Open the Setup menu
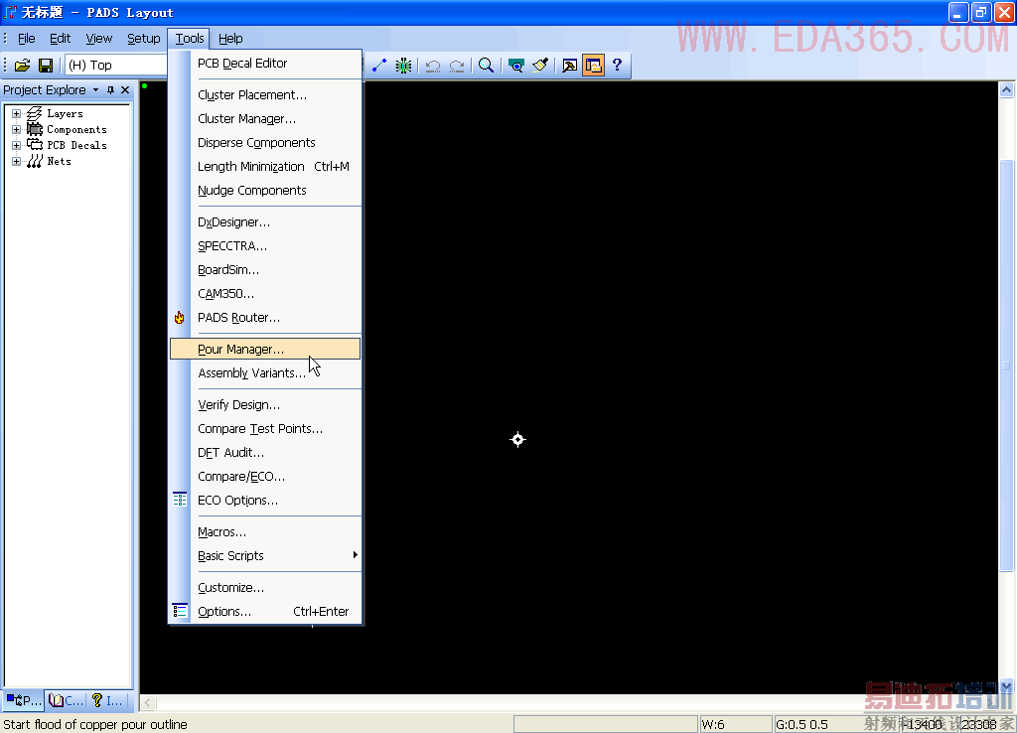This screenshot has width=1017, height=733. point(143,39)
